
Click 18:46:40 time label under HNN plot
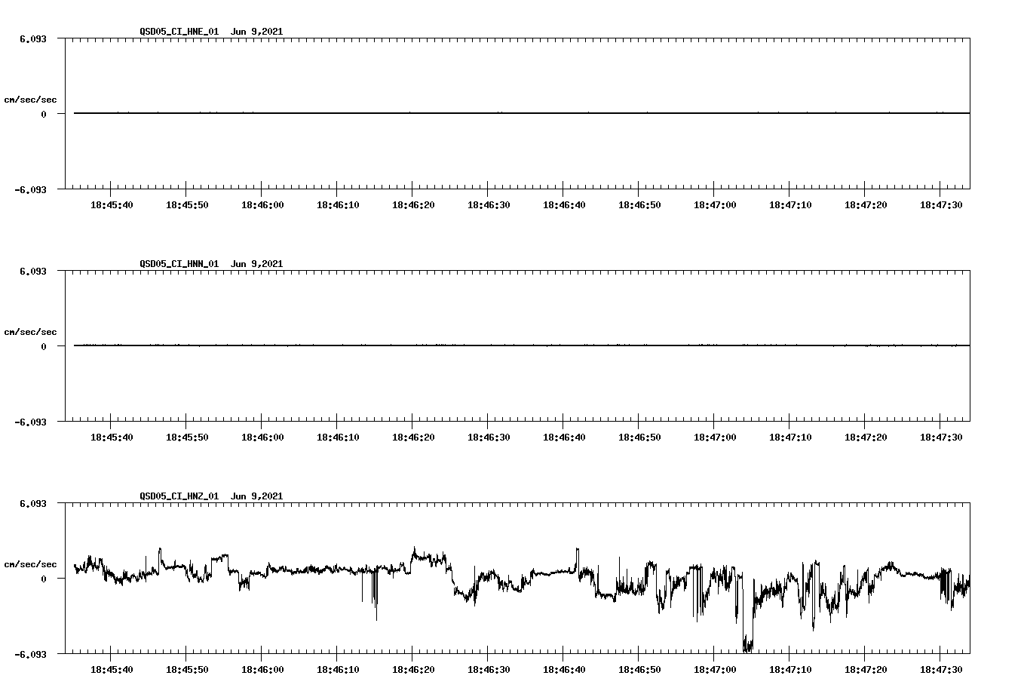(x=564, y=438)
